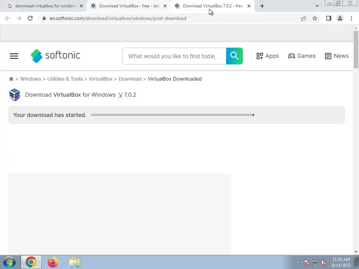Click the network tray icon

click(315, 263)
